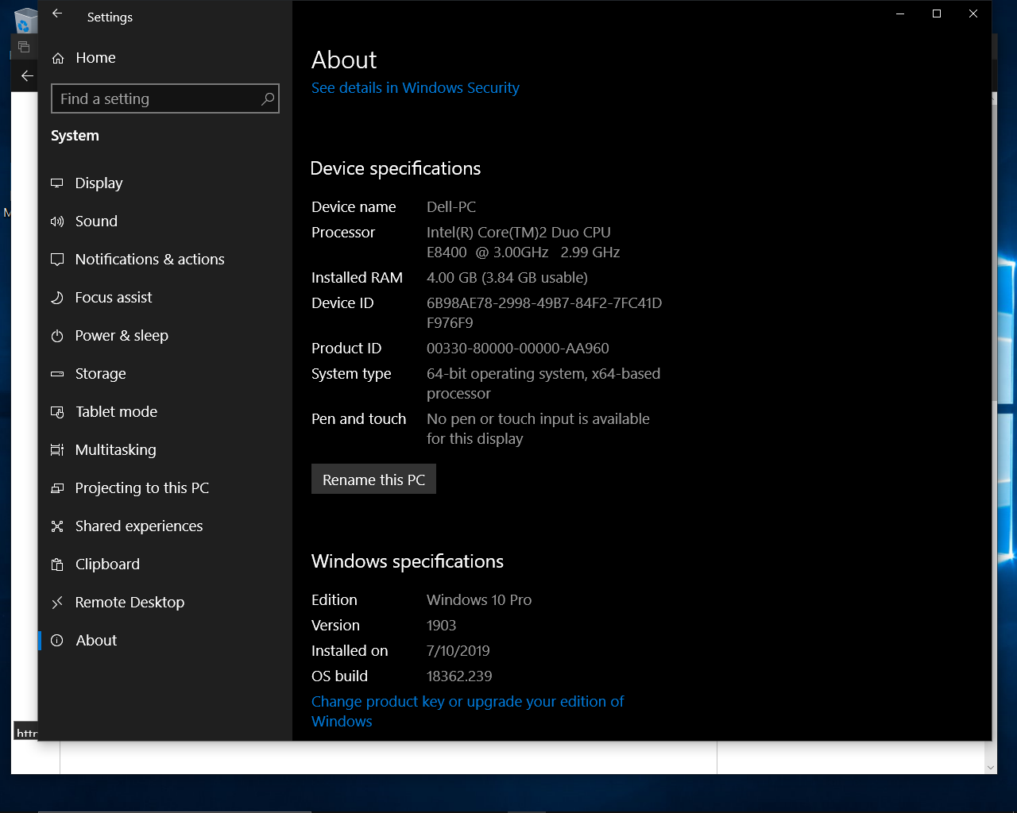Click the System type 64-bit value

tap(543, 383)
